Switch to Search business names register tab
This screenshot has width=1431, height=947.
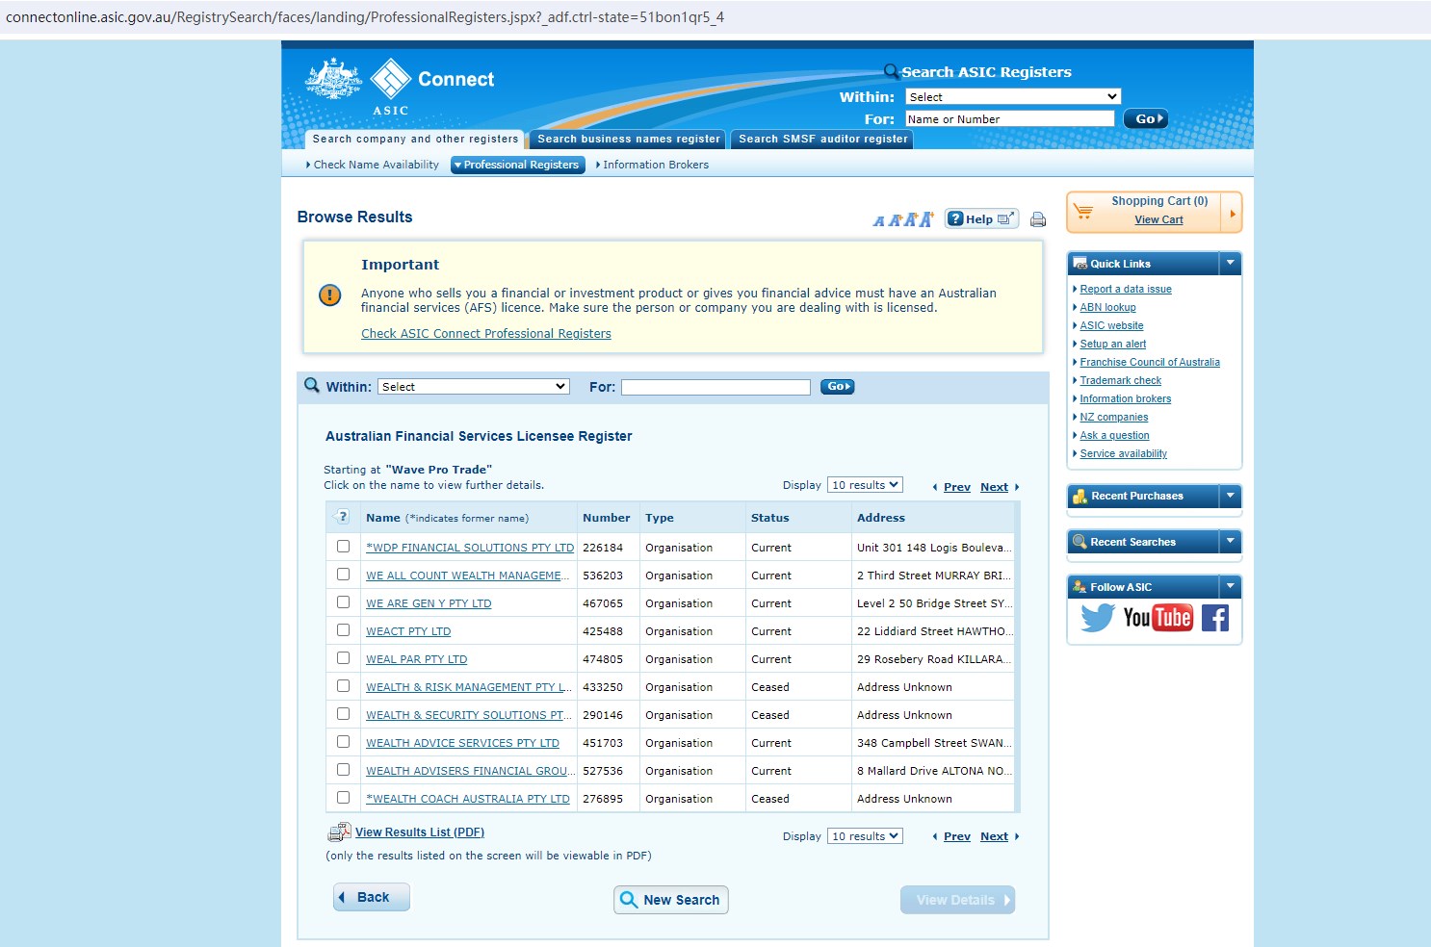point(629,140)
